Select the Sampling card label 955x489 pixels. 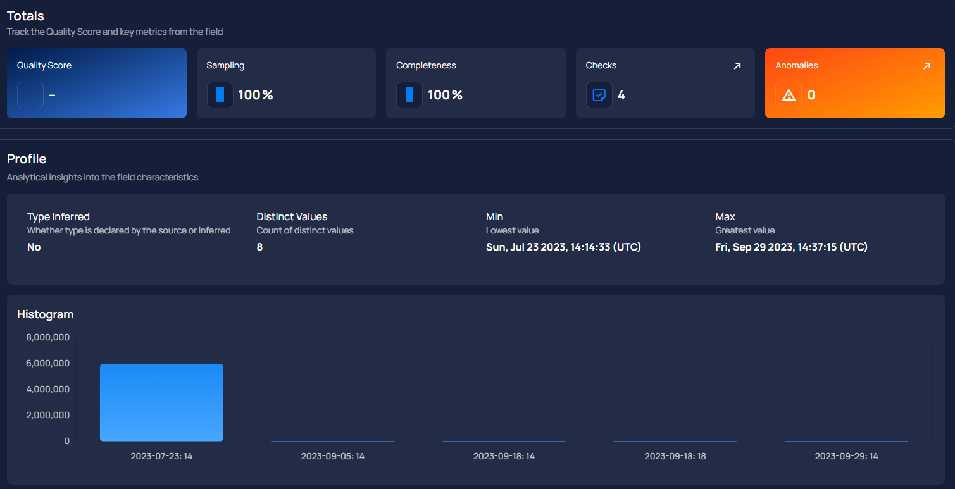pos(225,65)
